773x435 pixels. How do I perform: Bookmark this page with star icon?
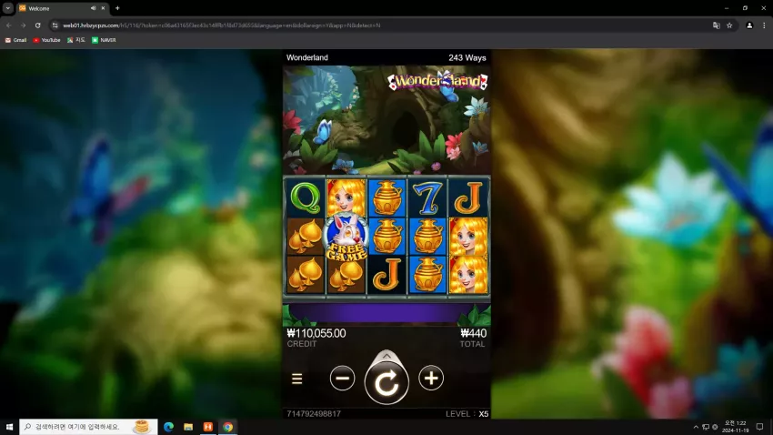(729, 25)
